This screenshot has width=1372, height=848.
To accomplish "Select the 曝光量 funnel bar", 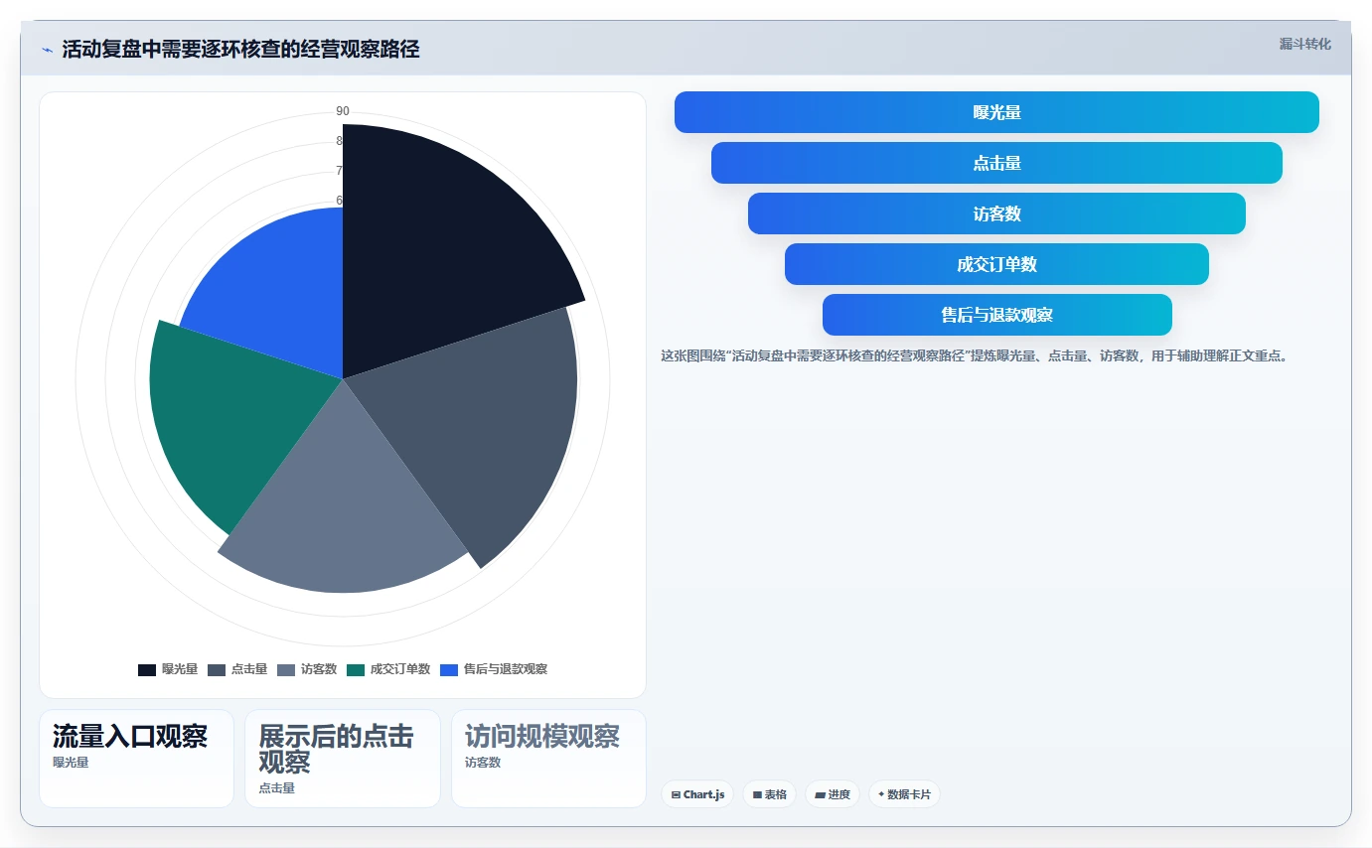I will 996,112.
